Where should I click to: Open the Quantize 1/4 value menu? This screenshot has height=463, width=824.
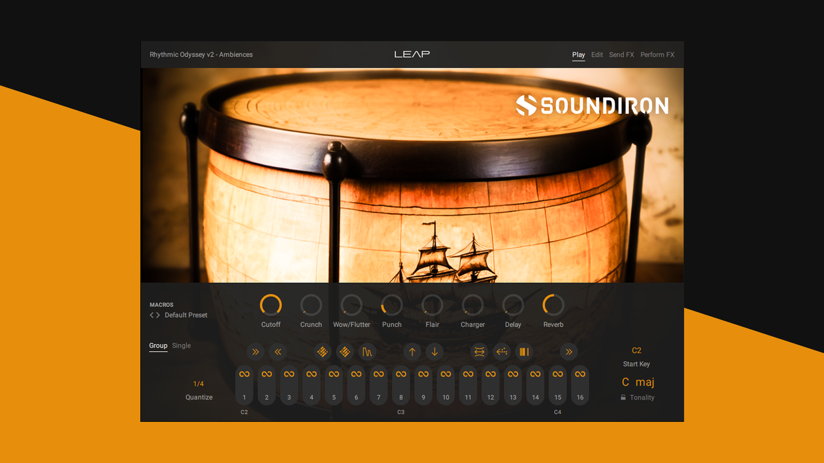pyautogui.click(x=199, y=384)
